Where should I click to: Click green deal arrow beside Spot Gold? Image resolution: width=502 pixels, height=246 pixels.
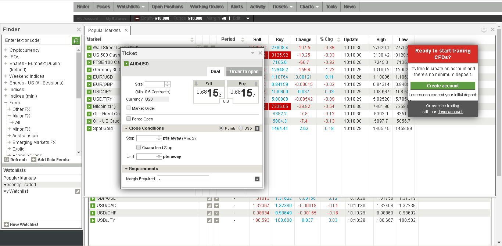click(x=89, y=129)
